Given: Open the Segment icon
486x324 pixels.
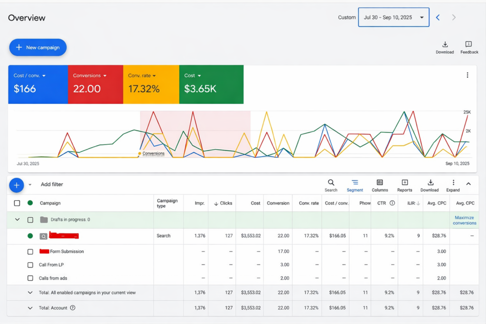Looking at the screenshot, I should tap(355, 183).
